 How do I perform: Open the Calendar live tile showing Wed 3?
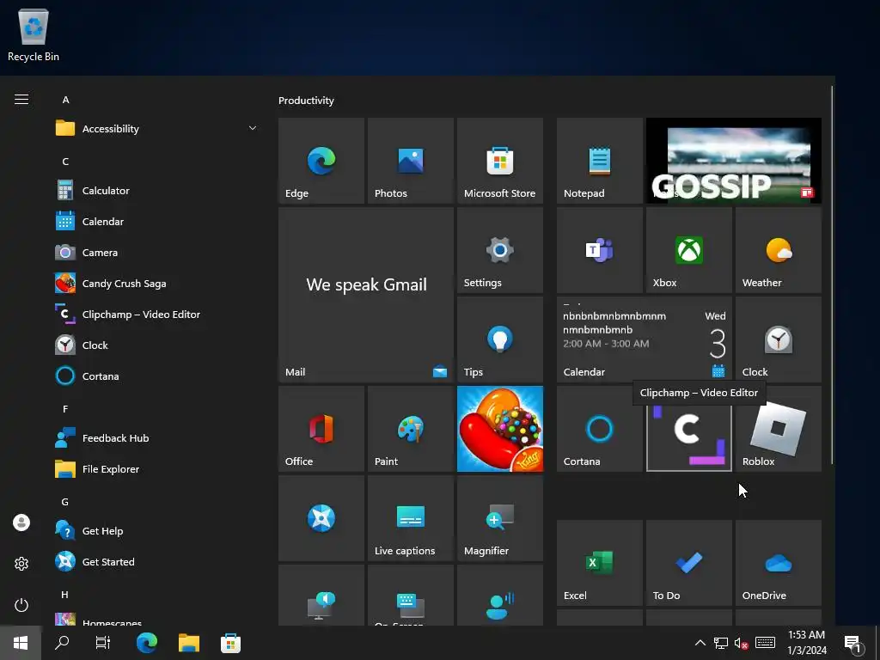click(x=645, y=339)
